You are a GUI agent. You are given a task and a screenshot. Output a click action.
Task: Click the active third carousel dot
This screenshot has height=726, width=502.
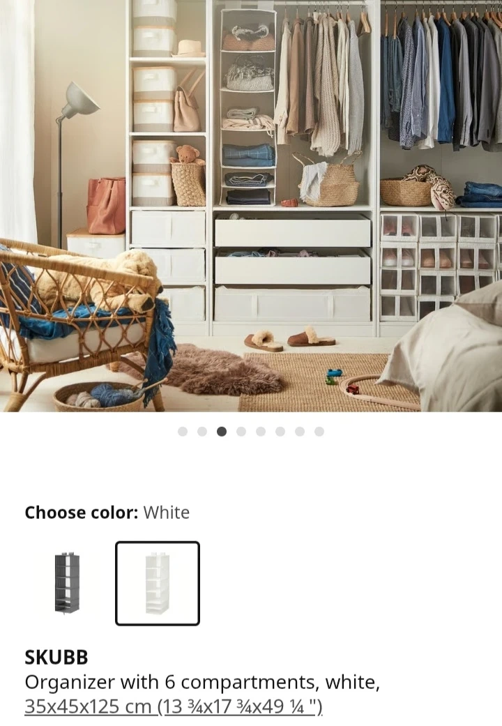click(x=222, y=432)
